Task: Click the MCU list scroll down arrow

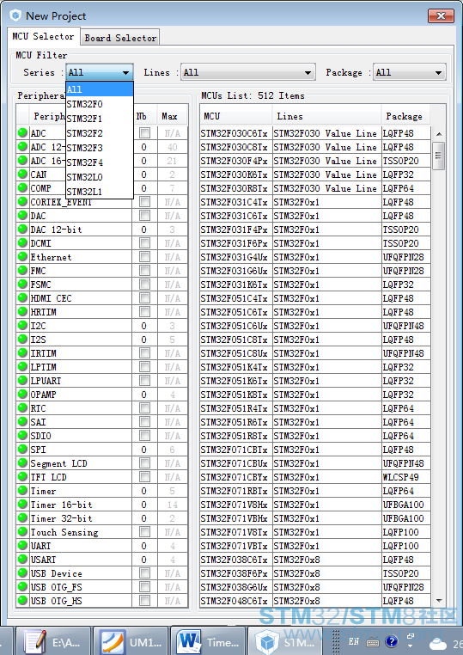Action: tap(438, 601)
